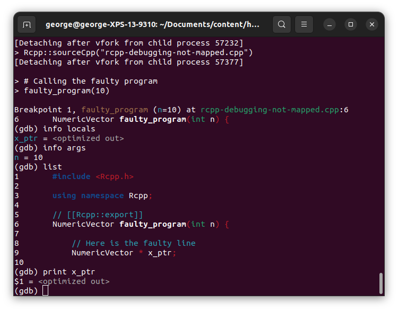Click the vertical scrollbar thumb
Viewport: 398px width, 311px height.
coord(380,283)
